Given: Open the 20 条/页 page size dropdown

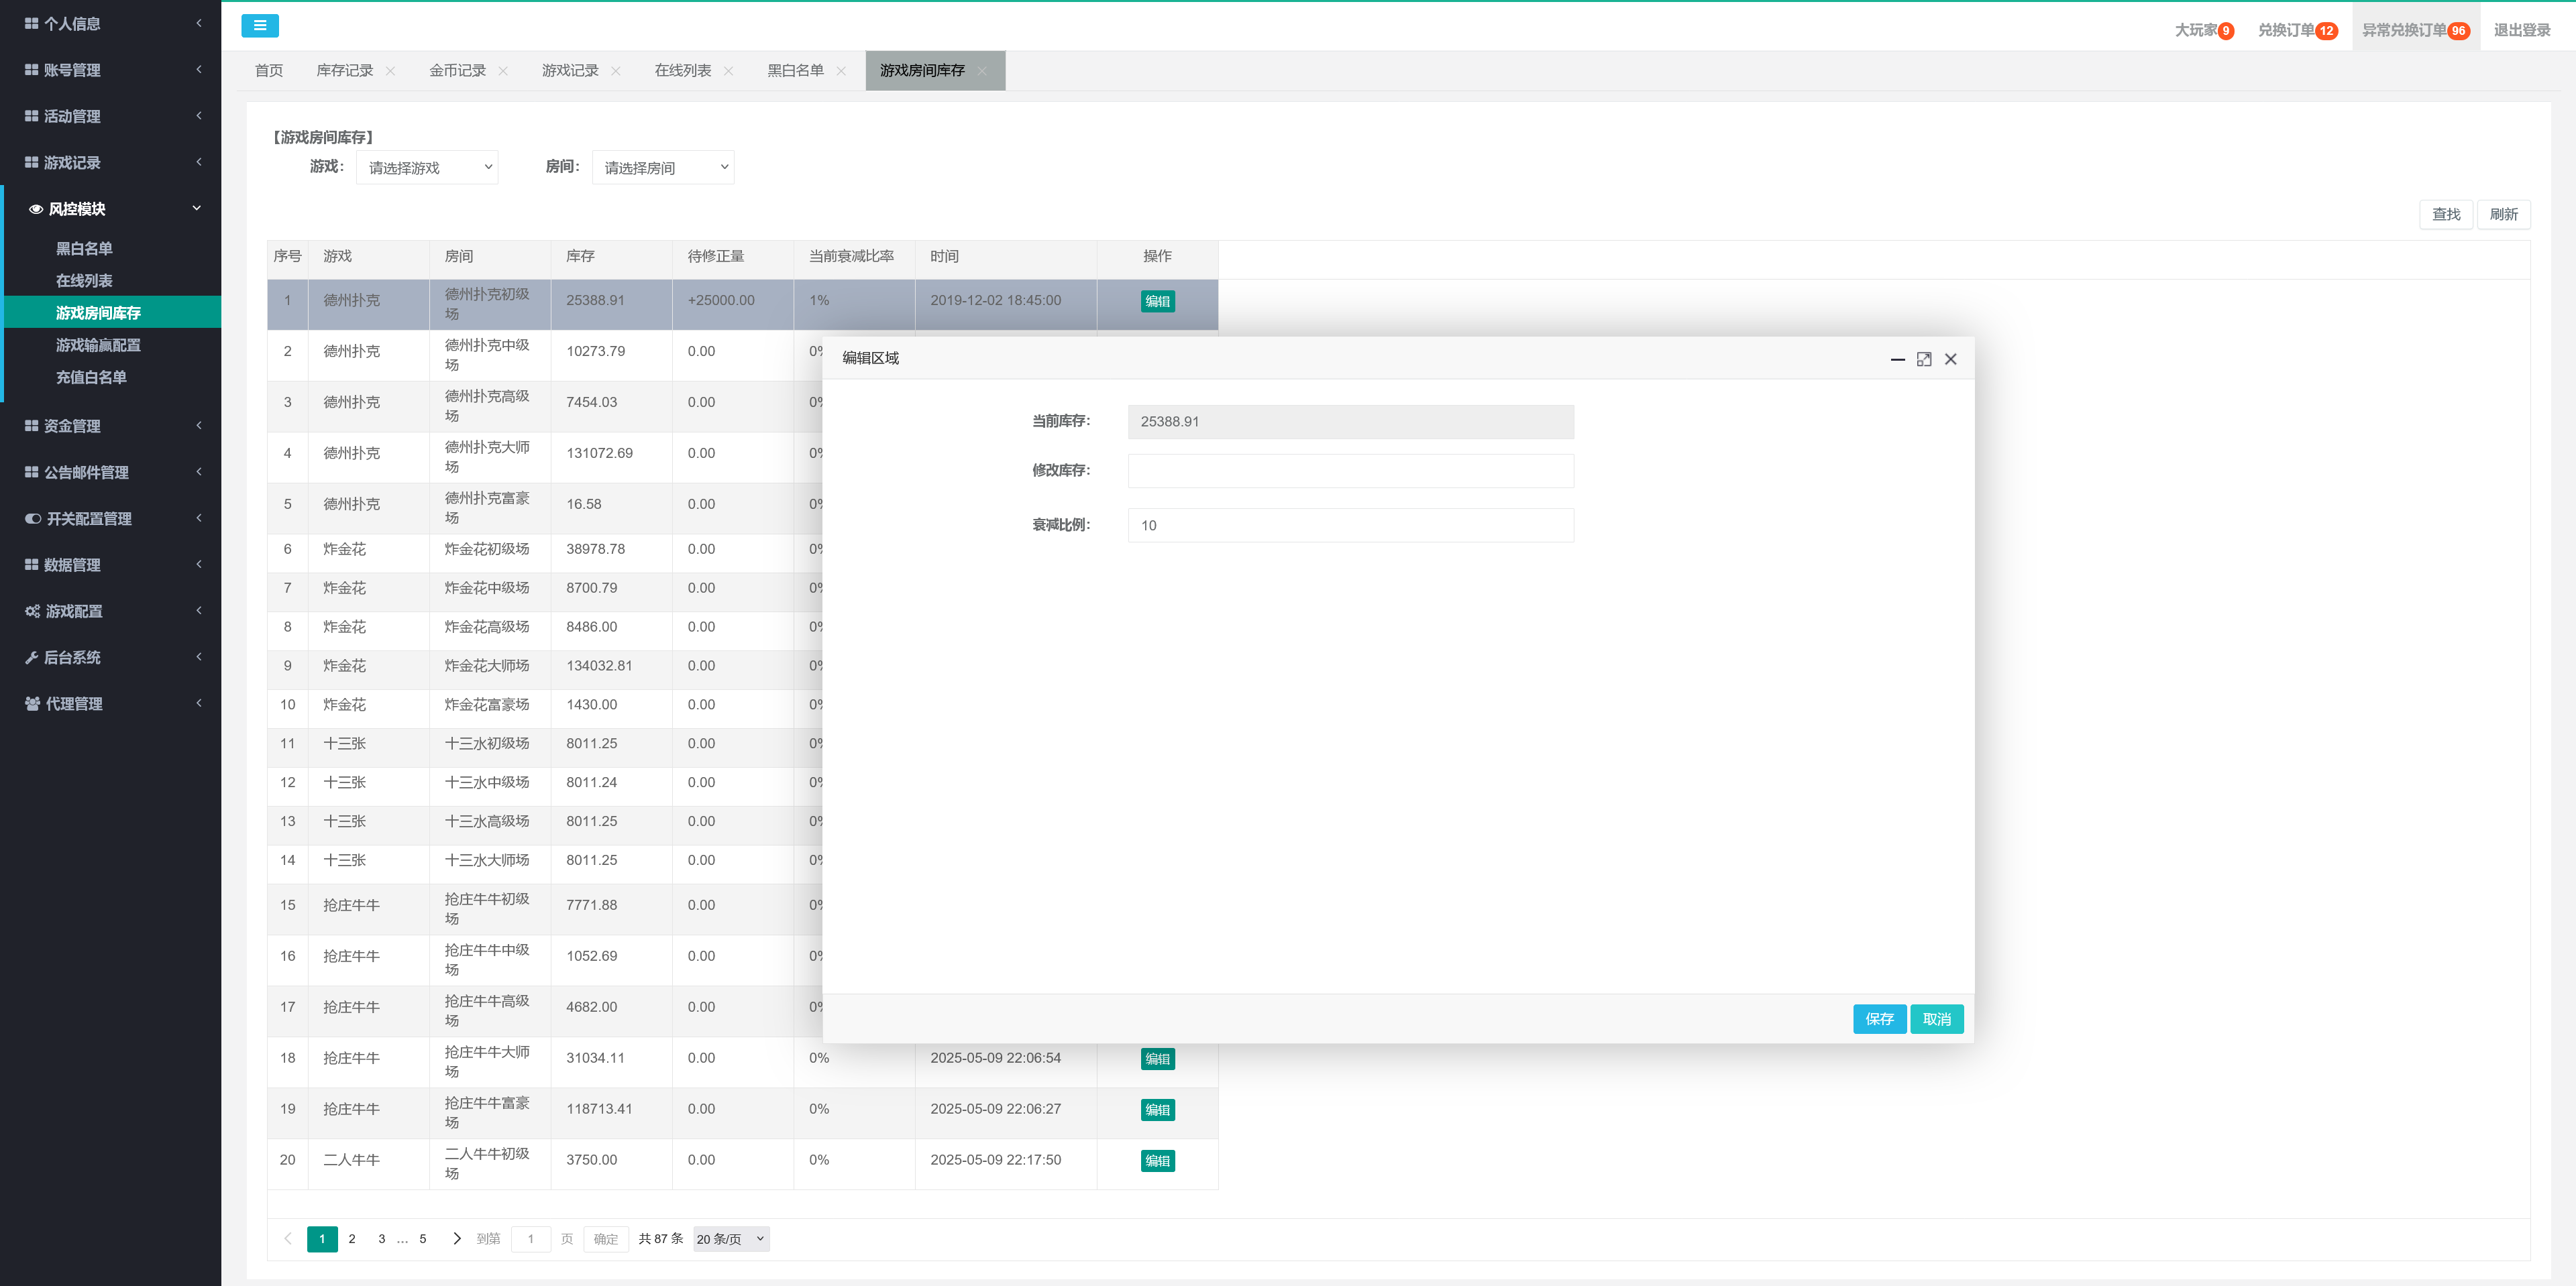Looking at the screenshot, I should coord(731,1239).
